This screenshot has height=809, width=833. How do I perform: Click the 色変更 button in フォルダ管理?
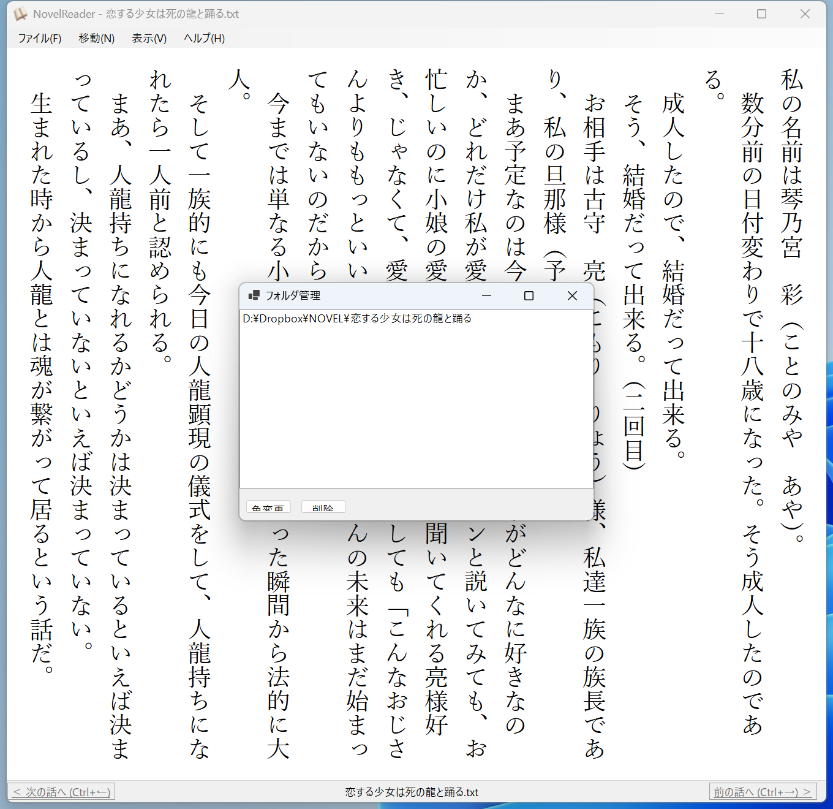tap(268, 507)
